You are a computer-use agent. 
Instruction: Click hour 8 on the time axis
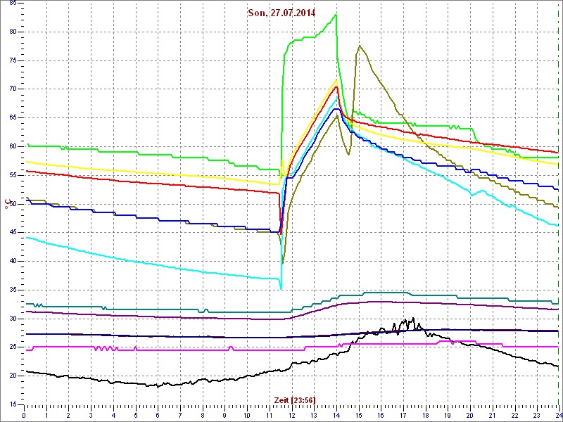pyautogui.click(x=202, y=414)
